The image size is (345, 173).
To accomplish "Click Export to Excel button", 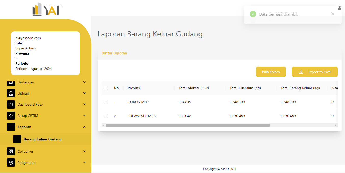I will click(315, 72).
